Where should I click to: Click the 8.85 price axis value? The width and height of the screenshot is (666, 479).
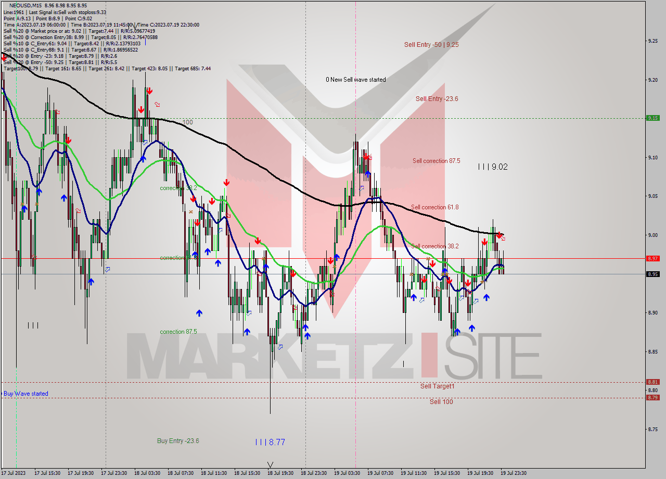(x=654, y=351)
